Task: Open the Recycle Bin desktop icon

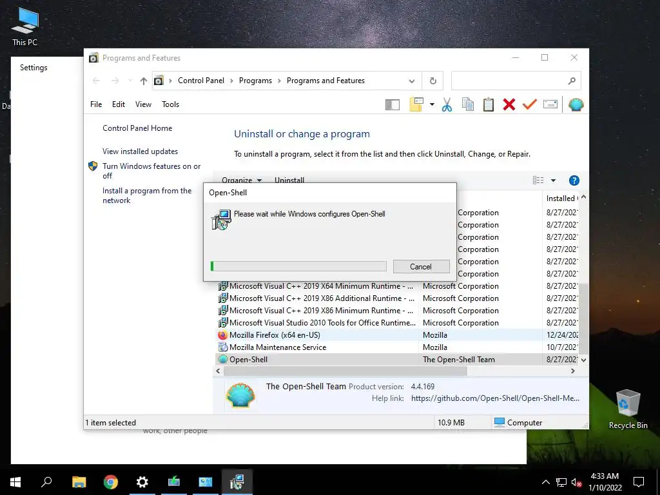Action: click(x=628, y=409)
